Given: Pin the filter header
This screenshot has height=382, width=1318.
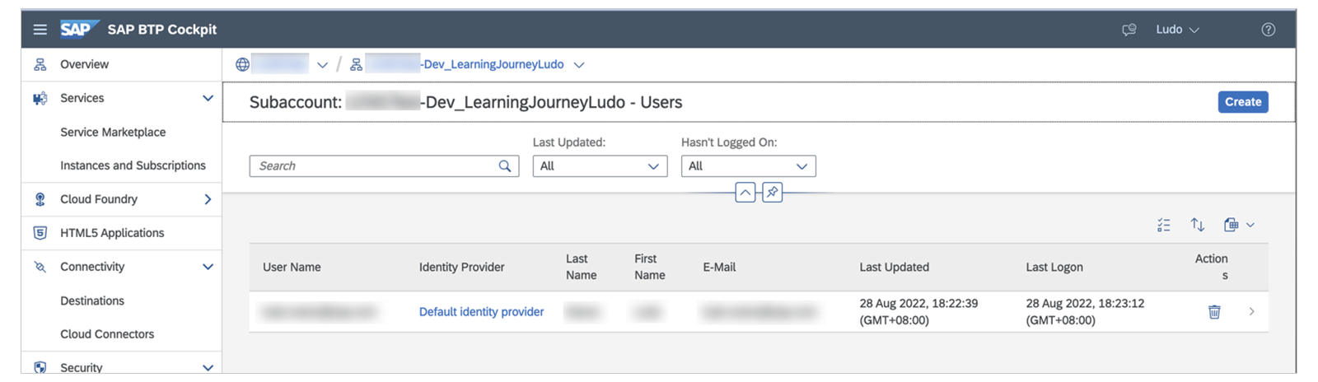Looking at the screenshot, I should pos(772,193).
